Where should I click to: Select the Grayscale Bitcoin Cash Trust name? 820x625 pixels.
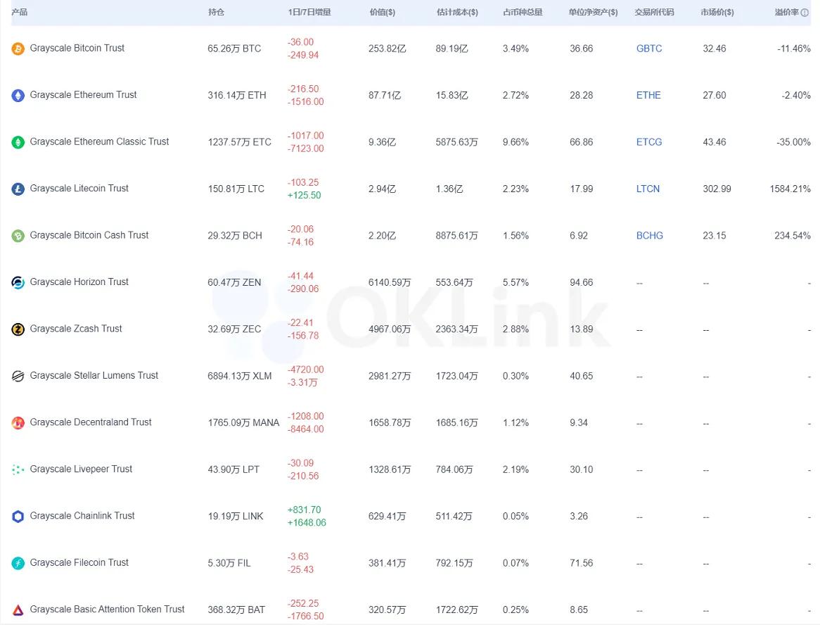tap(89, 235)
